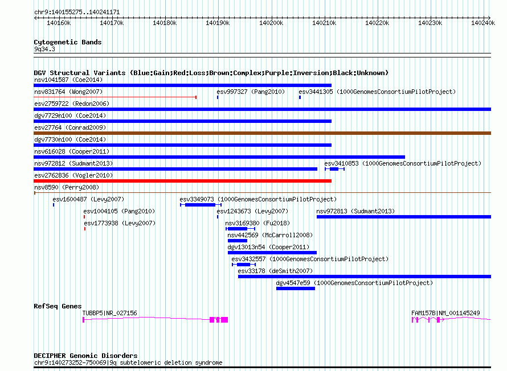The width and height of the screenshot is (507, 371).
Task: Click the nsv1041587 (Coe2014) variant bar
Action: click(x=183, y=85)
